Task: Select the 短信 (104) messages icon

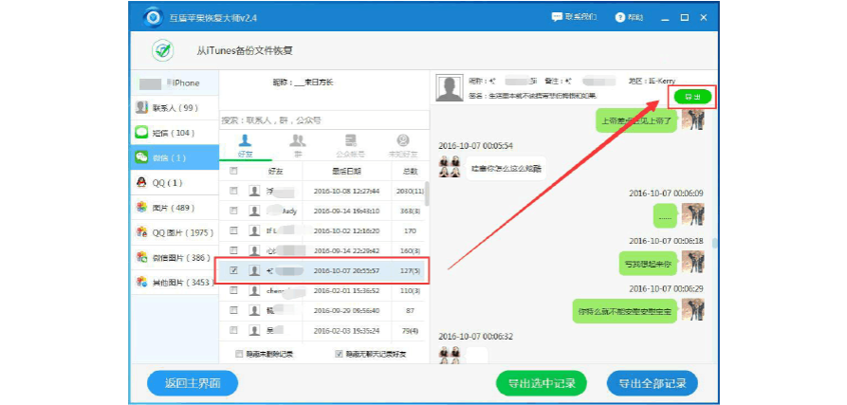Action: click(141, 132)
